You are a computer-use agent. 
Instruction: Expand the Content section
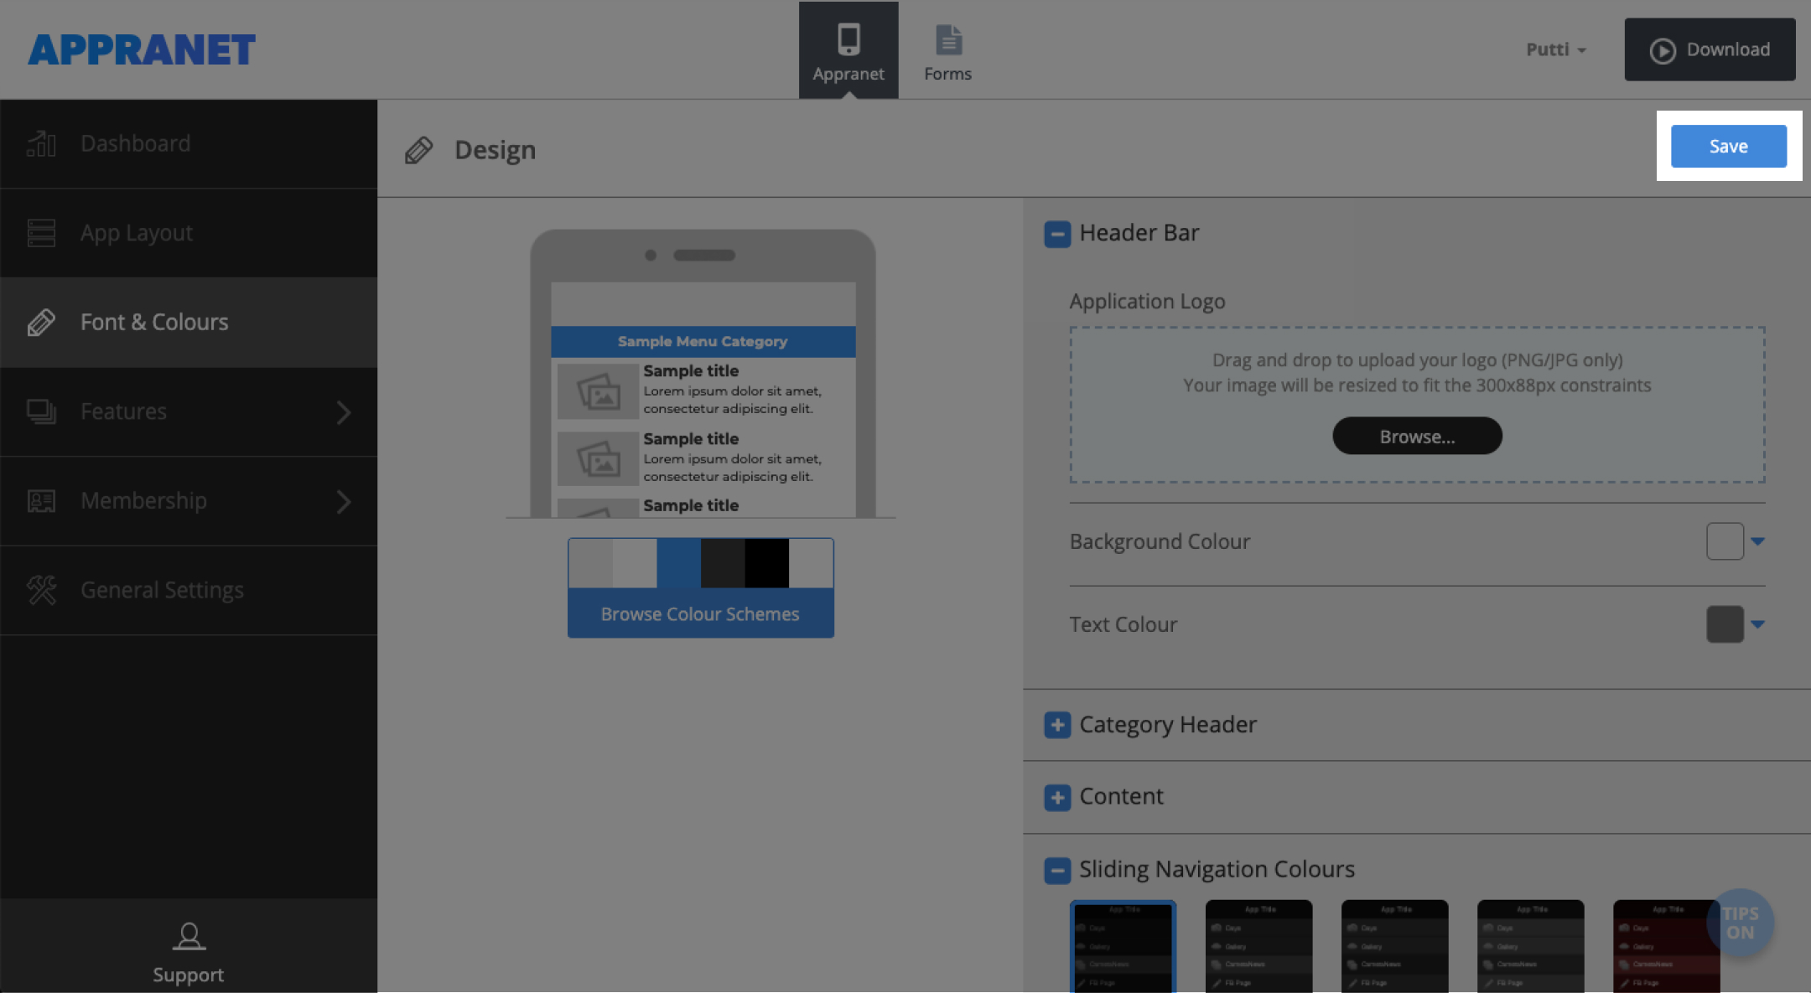coord(1056,797)
